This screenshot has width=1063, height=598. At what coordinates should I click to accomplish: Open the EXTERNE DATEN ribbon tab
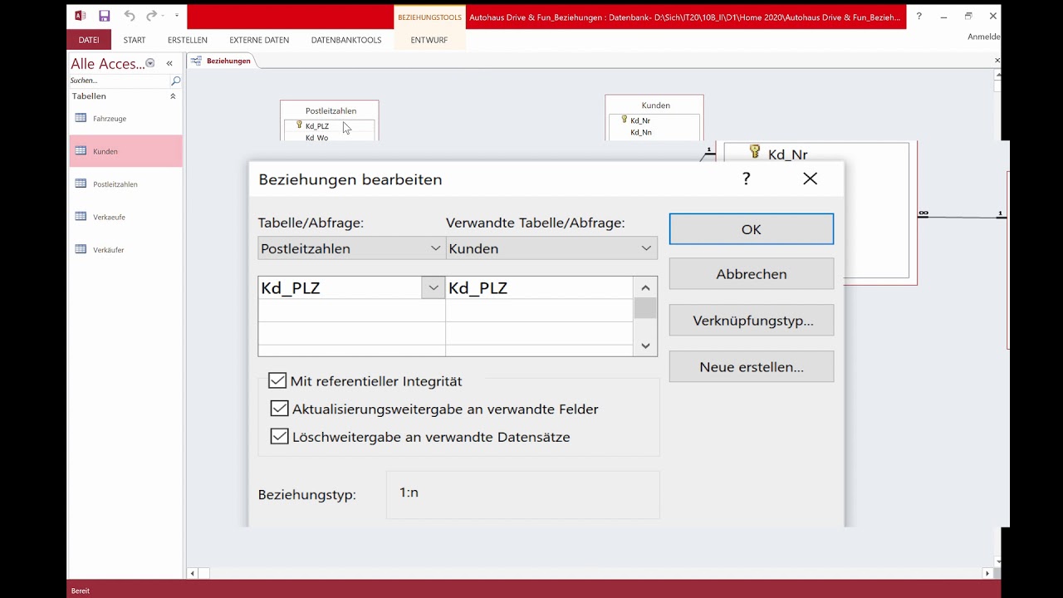coord(259,40)
